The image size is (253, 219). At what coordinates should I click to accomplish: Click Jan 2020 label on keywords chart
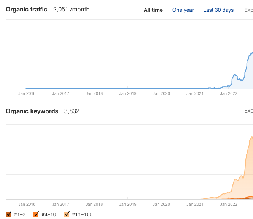[x=161, y=204]
